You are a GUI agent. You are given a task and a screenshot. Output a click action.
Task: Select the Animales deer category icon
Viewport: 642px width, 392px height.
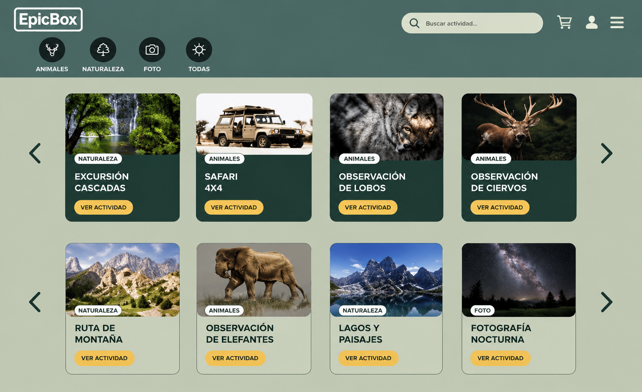(x=52, y=50)
